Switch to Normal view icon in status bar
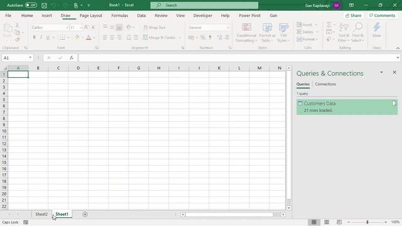The image size is (402, 226). pos(314,222)
